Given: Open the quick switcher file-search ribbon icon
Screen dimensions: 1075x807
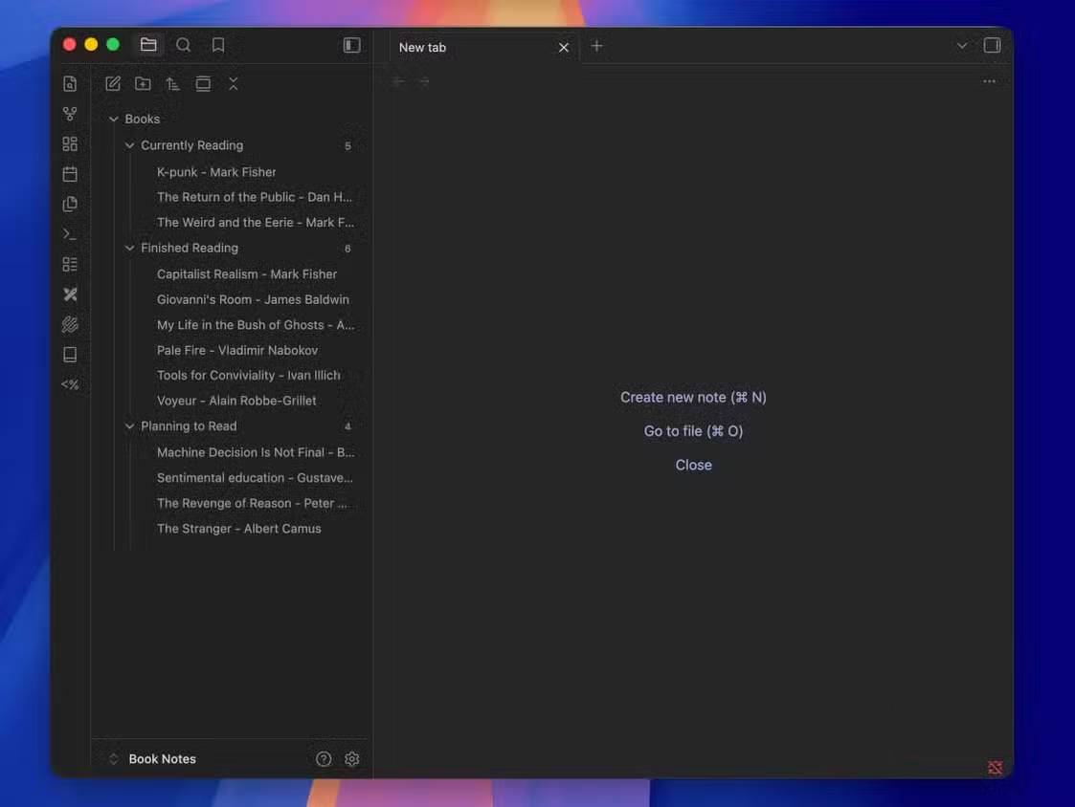Looking at the screenshot, I should click(x=70, y=84).
